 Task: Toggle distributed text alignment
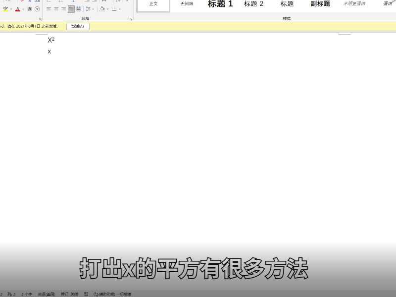click(78, 8)
